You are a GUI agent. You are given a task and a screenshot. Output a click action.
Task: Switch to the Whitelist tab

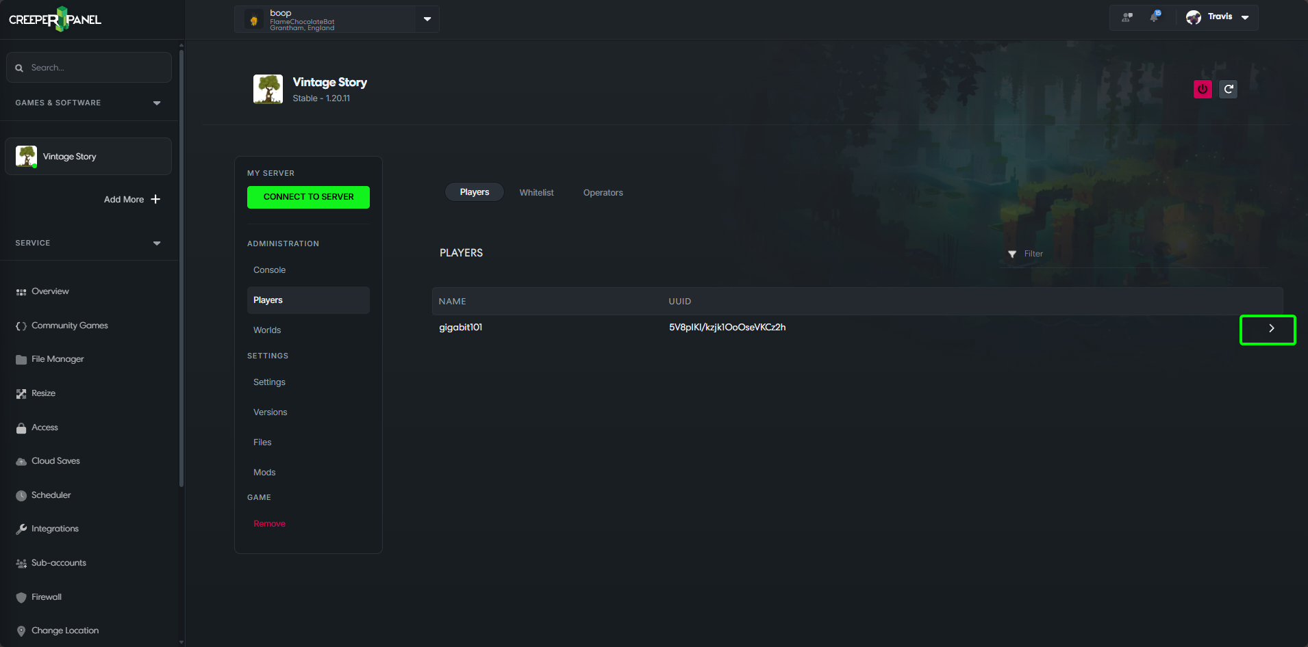536,193
